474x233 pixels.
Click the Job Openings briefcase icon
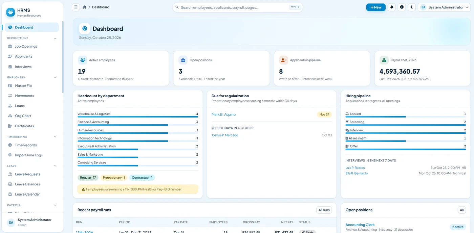coord(10,47)
